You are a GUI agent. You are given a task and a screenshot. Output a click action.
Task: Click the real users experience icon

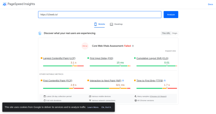pos(40,33)
